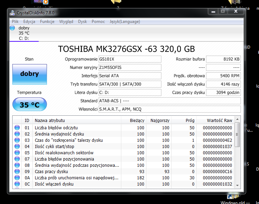Select row 'Liczba błędów pozycjonowania'

click(x=123, y=159)
